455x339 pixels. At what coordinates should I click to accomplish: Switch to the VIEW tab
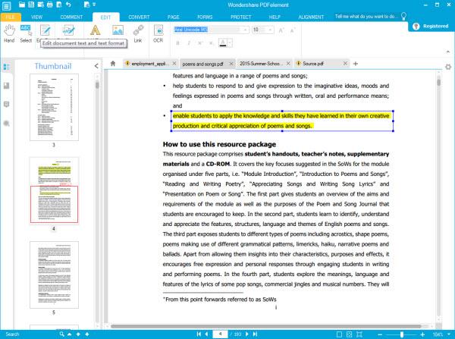[37, 17]
